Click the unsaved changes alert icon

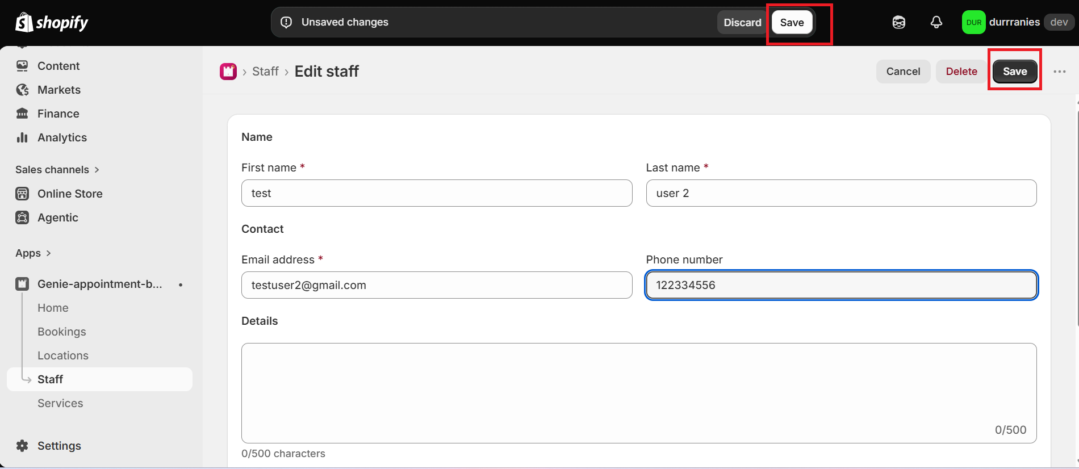tap(286, 22)
